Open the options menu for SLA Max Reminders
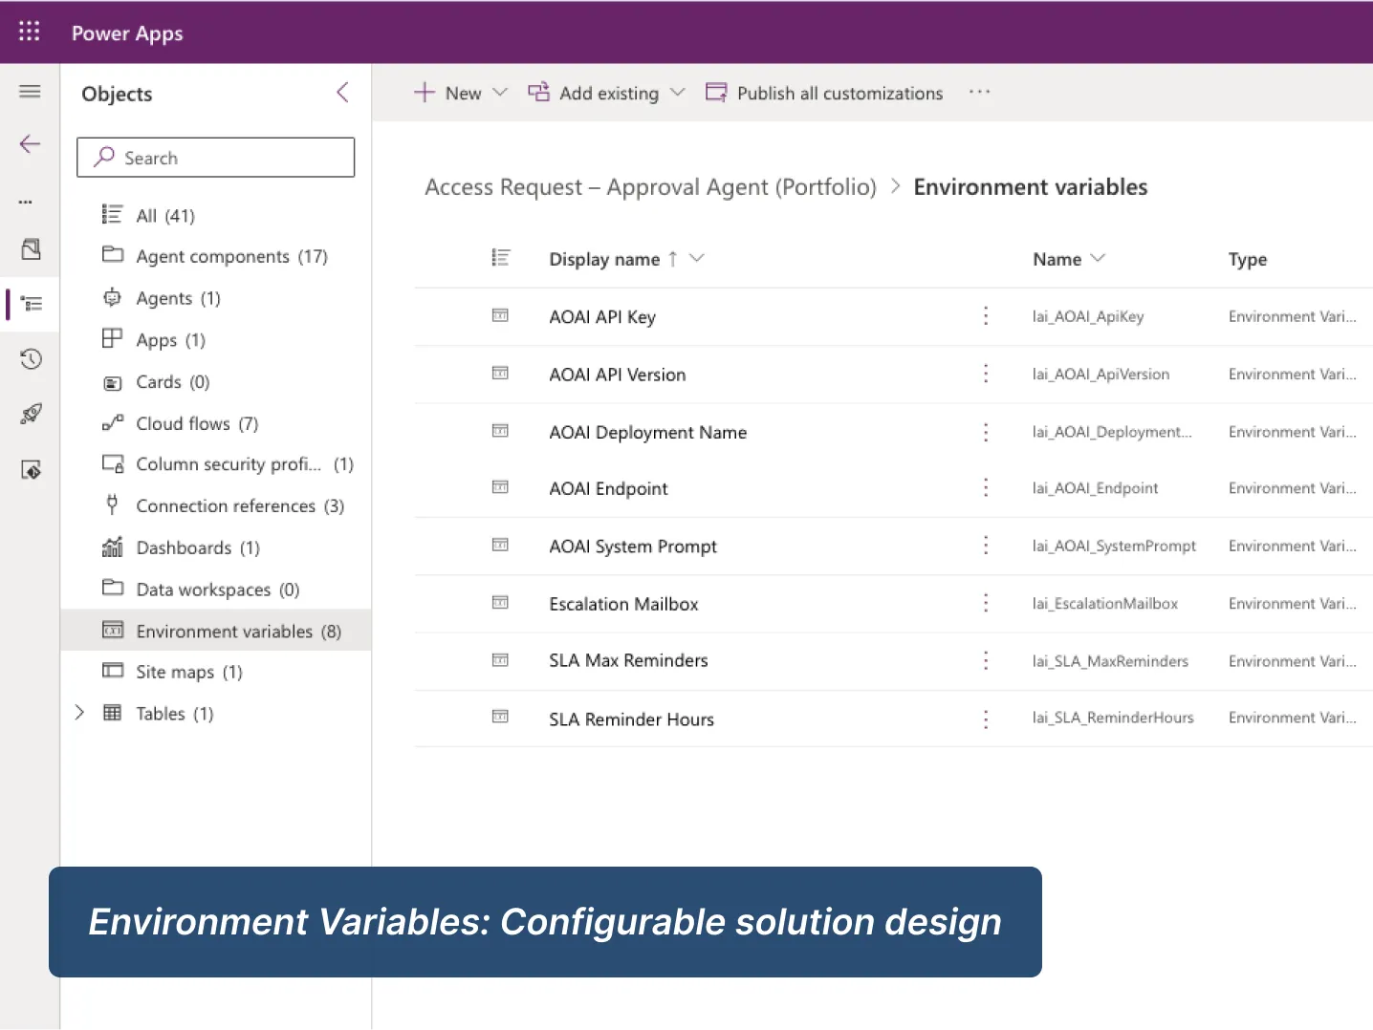The image size is (1373, 1030). 986,660
